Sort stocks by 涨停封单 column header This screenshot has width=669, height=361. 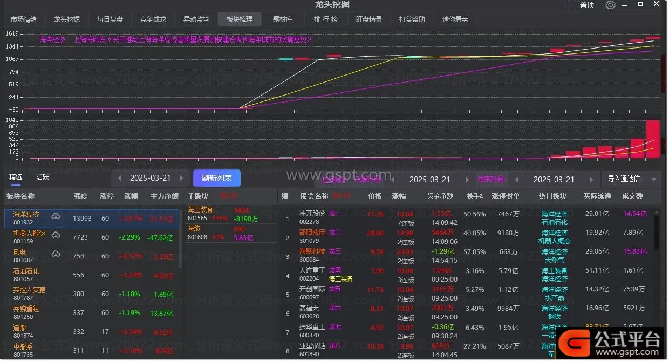point(506,196)
